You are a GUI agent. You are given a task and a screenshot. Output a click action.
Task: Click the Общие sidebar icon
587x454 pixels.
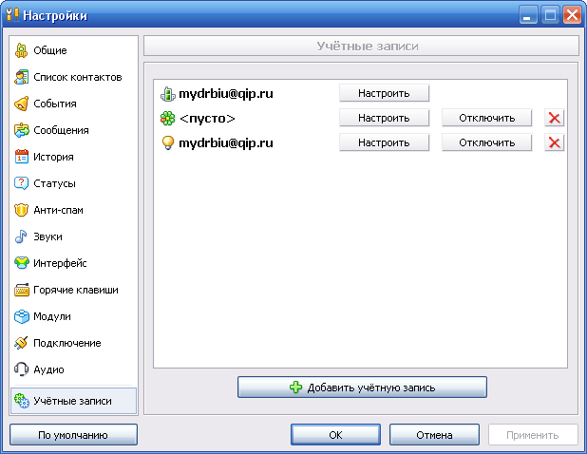tap(21, 50)
